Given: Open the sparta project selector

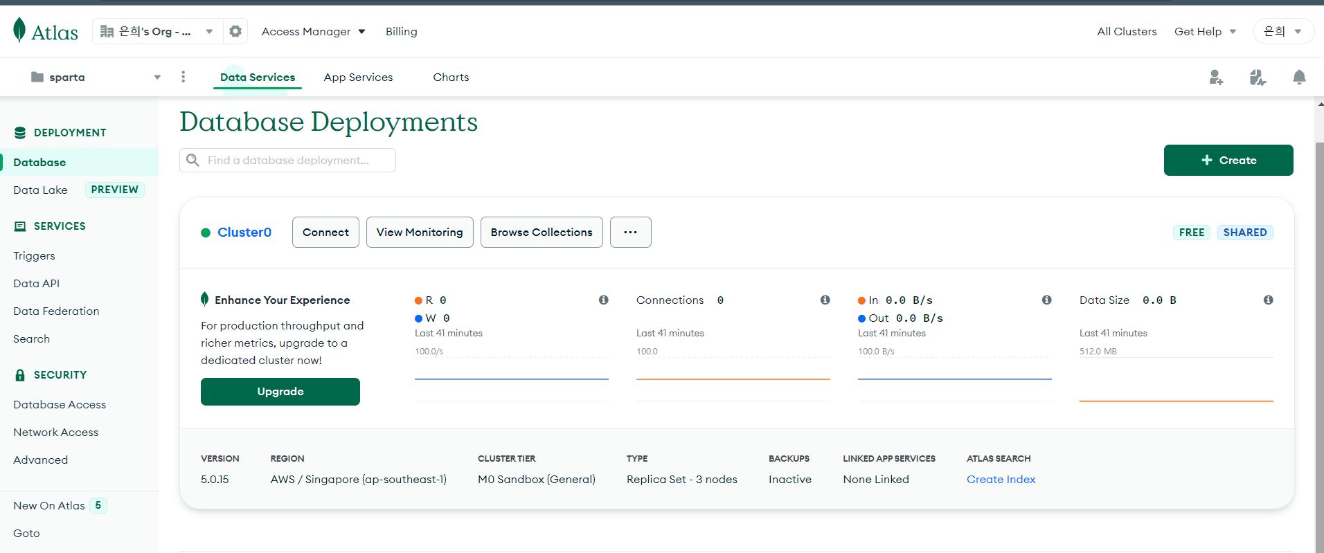Looking at the screenshot, I should (96, 77).
